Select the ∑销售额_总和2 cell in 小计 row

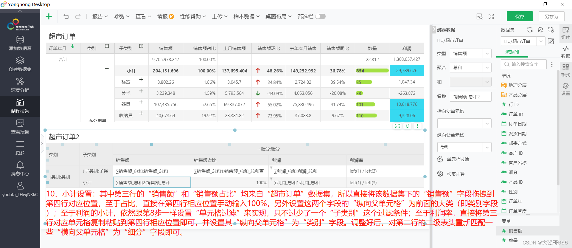tap(152, 182)
